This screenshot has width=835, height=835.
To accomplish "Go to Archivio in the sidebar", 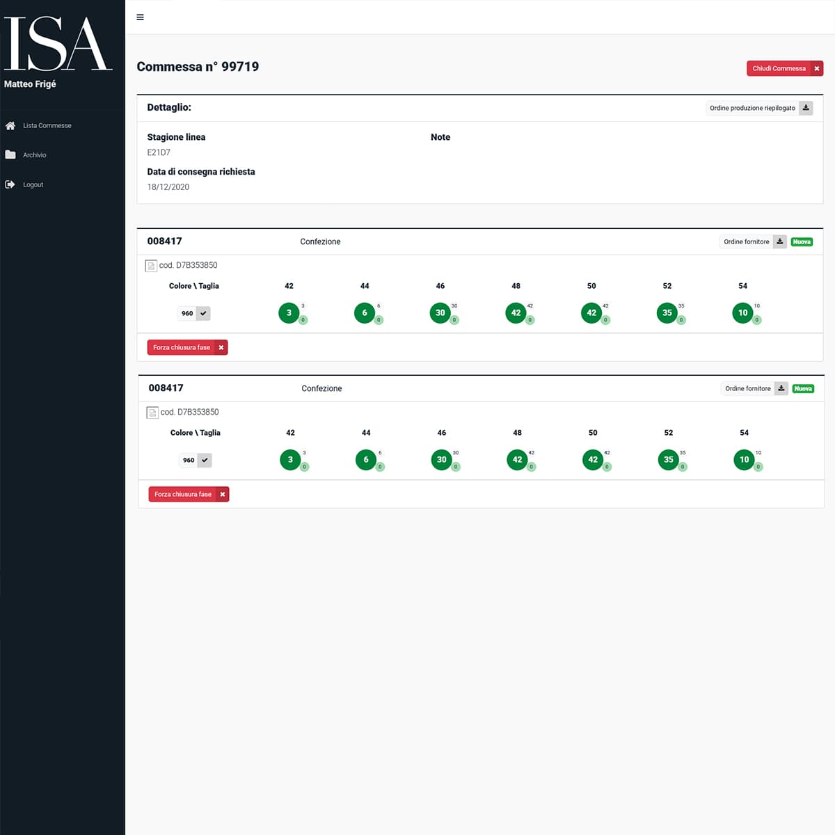I will coord(34,155).
